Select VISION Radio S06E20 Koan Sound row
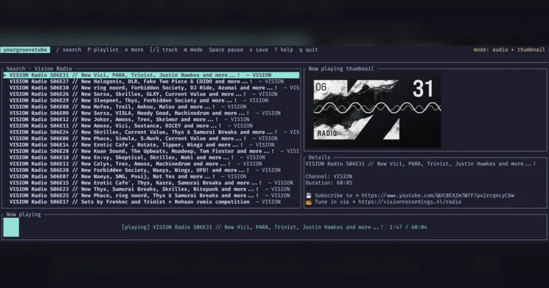The image size is (549, 288). pyautogui.click(x=151, y=151)
